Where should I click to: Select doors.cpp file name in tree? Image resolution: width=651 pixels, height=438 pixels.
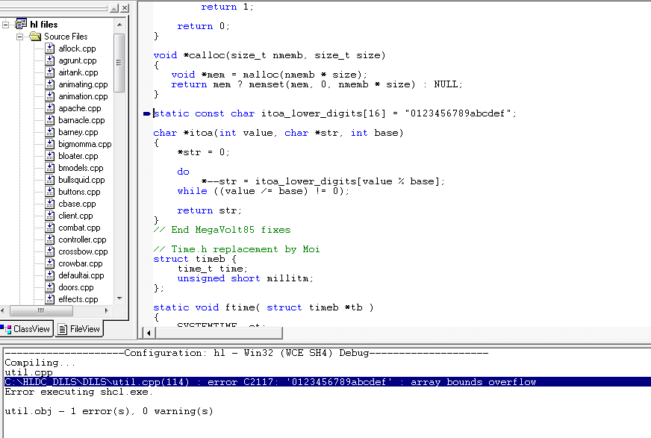[x=76, y=287]
